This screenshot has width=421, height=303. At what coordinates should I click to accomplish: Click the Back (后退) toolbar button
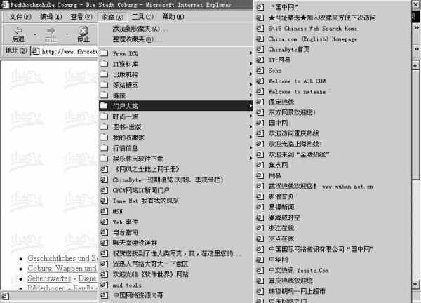point(18,34)
